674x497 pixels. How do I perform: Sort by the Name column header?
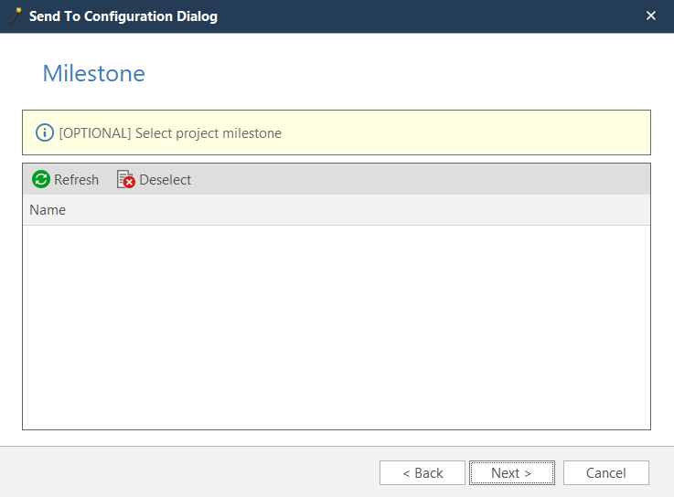pos(48,210)
